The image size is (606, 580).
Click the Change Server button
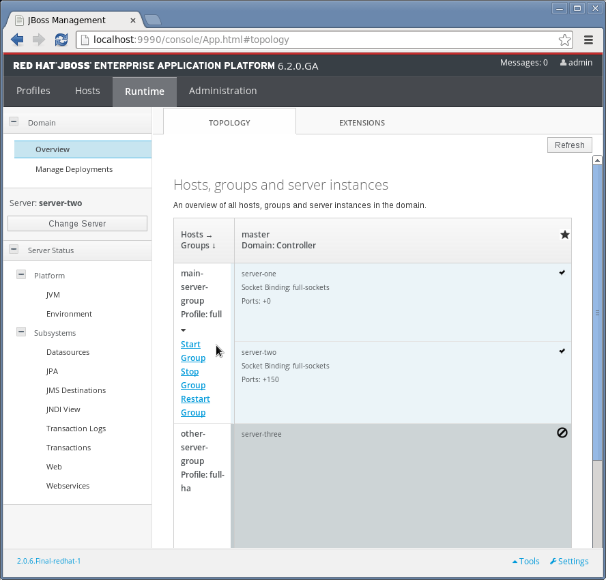click(77, 224)
